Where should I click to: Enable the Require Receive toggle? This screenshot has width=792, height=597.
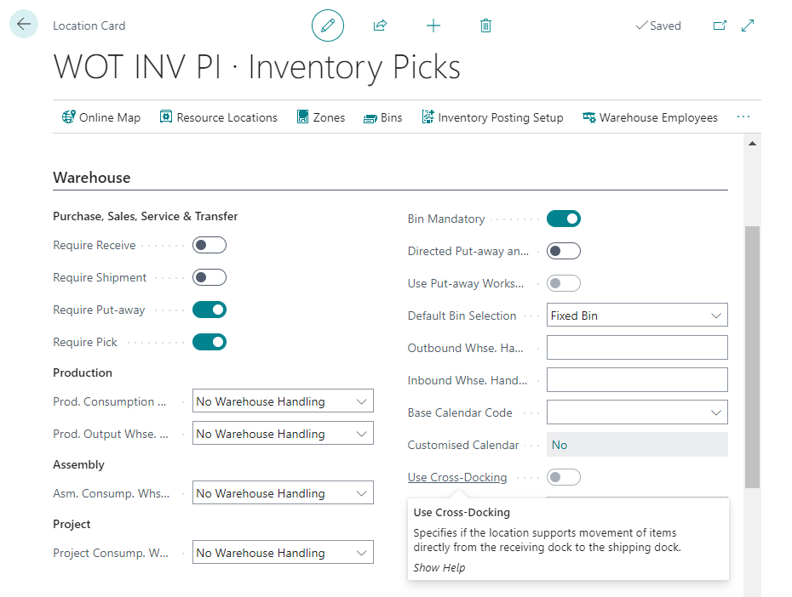(x=209, y=245)
